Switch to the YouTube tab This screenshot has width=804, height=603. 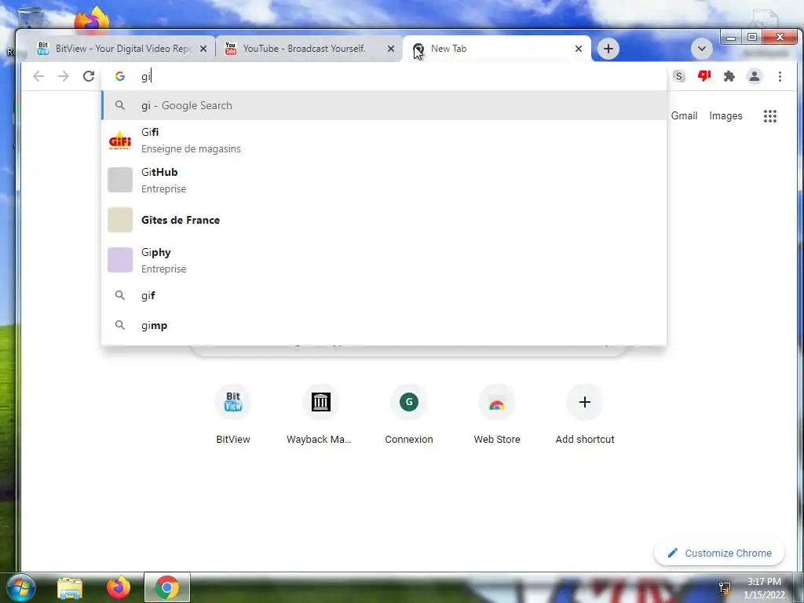tap(309, 49)
